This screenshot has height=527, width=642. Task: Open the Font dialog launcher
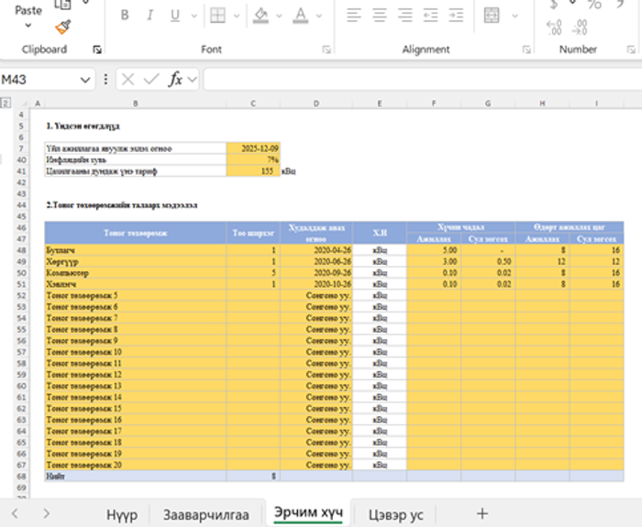(326, 49)
